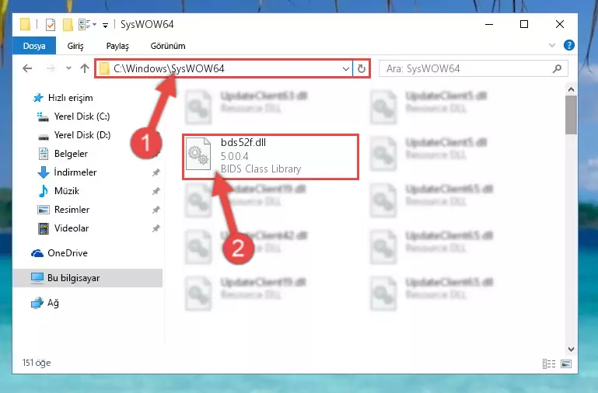Maximize the SysWOW64 window
This screenshot has height=393, width=598.
point(524,24)
